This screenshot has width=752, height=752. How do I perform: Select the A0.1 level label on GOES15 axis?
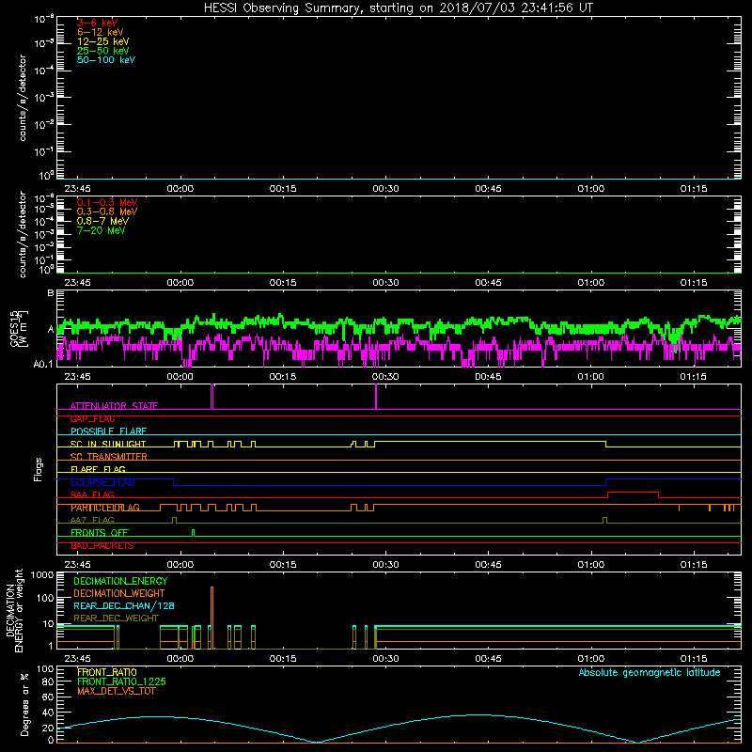(x=43, y=364)
